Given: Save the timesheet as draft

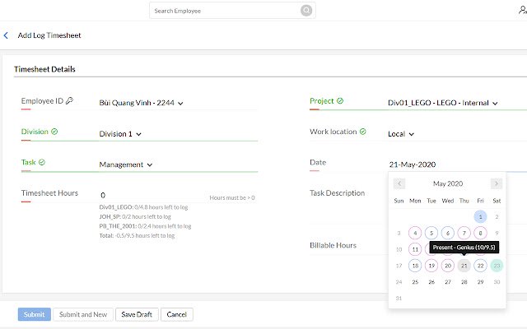Looking at the screenshot, I should coord(137,314).
